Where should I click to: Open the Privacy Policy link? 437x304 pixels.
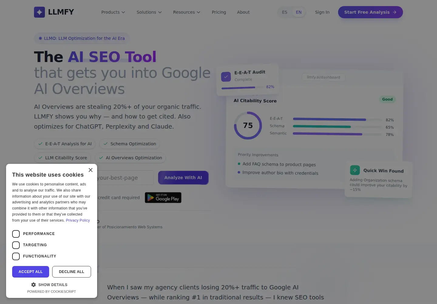(78, 220)
